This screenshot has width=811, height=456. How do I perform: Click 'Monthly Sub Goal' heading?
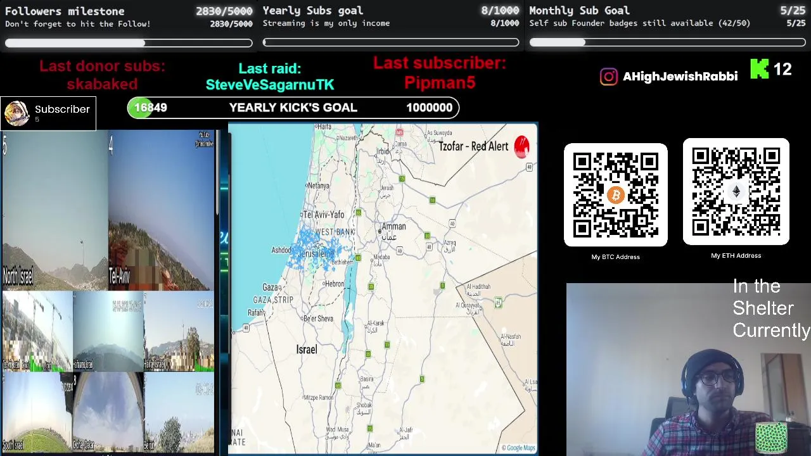[580, 11]
